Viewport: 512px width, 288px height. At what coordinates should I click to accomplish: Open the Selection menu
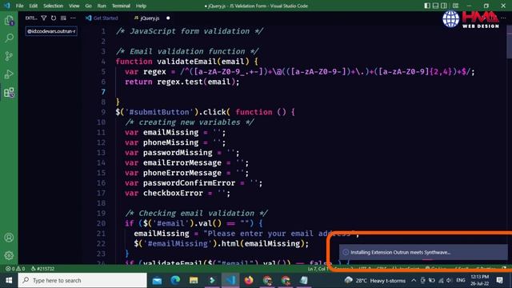[x=54, y=6]
